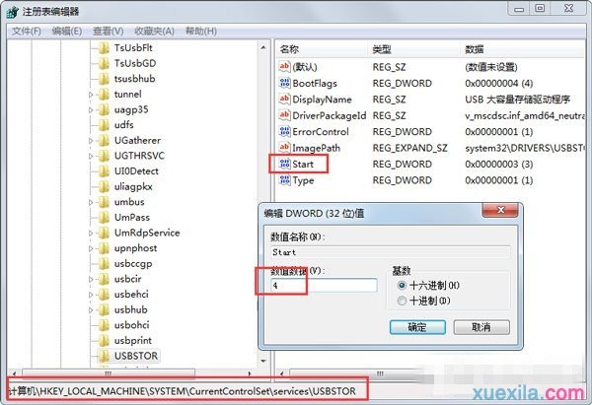Click the tree pane scroll-up arrow
The width and height of the screenshot is (592, 405).
(263, 48)
